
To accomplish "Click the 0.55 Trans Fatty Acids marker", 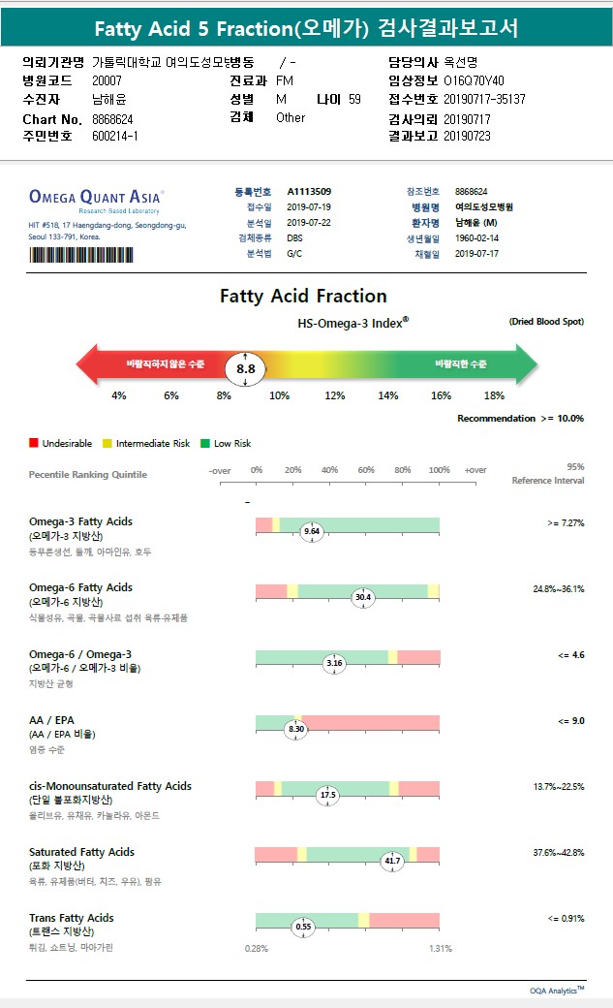I will tap(303, 927).
